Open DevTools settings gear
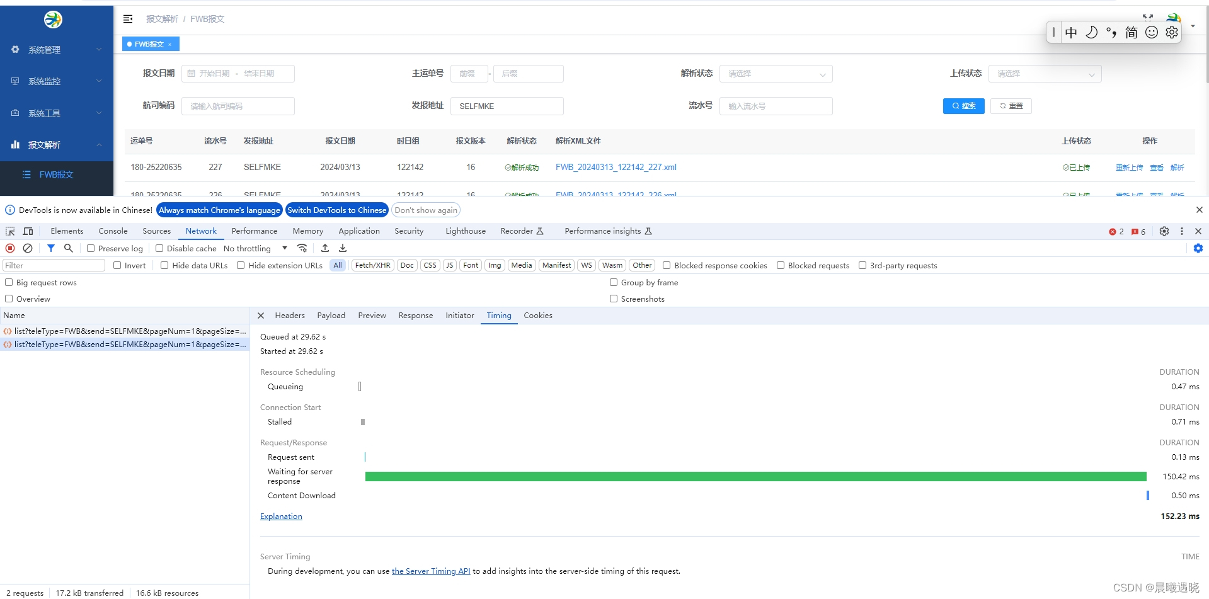Screen dimensions: 1209x599 click(x=1164, y=231)
